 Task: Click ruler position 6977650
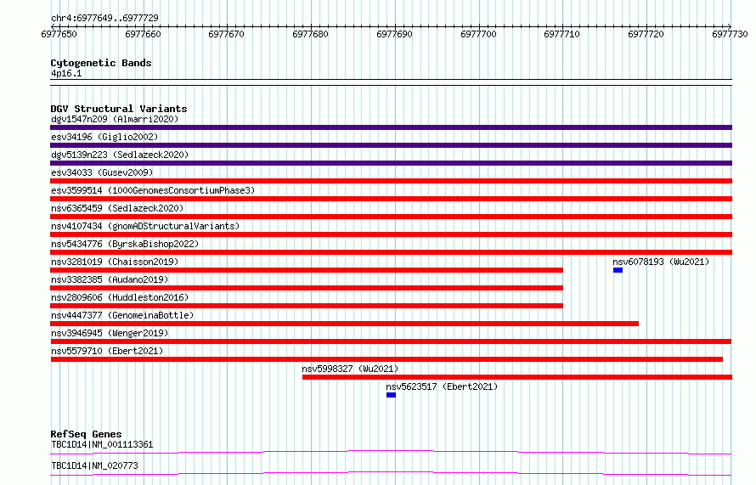click(x=59, y=34)
